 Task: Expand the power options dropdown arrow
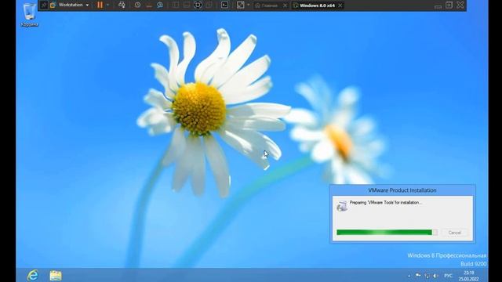(x=107, y=5)
